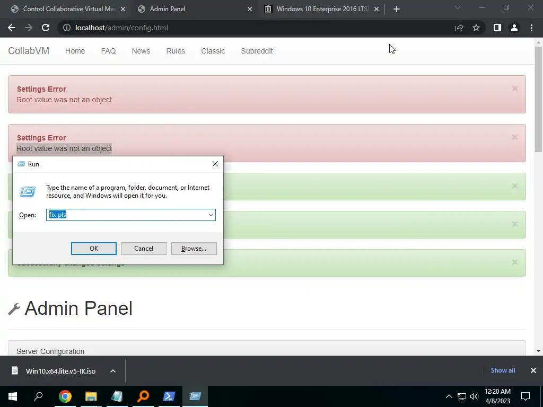Dismiss the first Settings Error alert
Screen dimensions: 543x407
point(514,89)
